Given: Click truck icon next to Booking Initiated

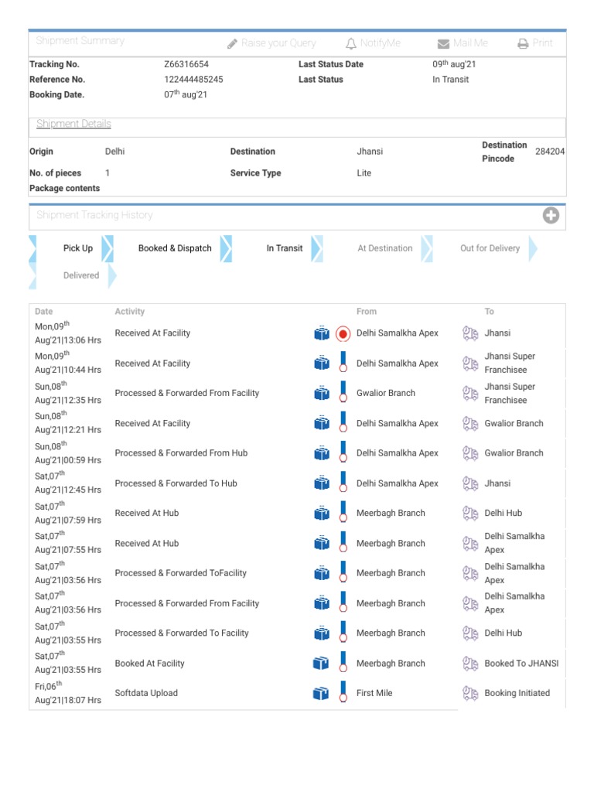Looking at the screenshot, I should coord(470,693).
